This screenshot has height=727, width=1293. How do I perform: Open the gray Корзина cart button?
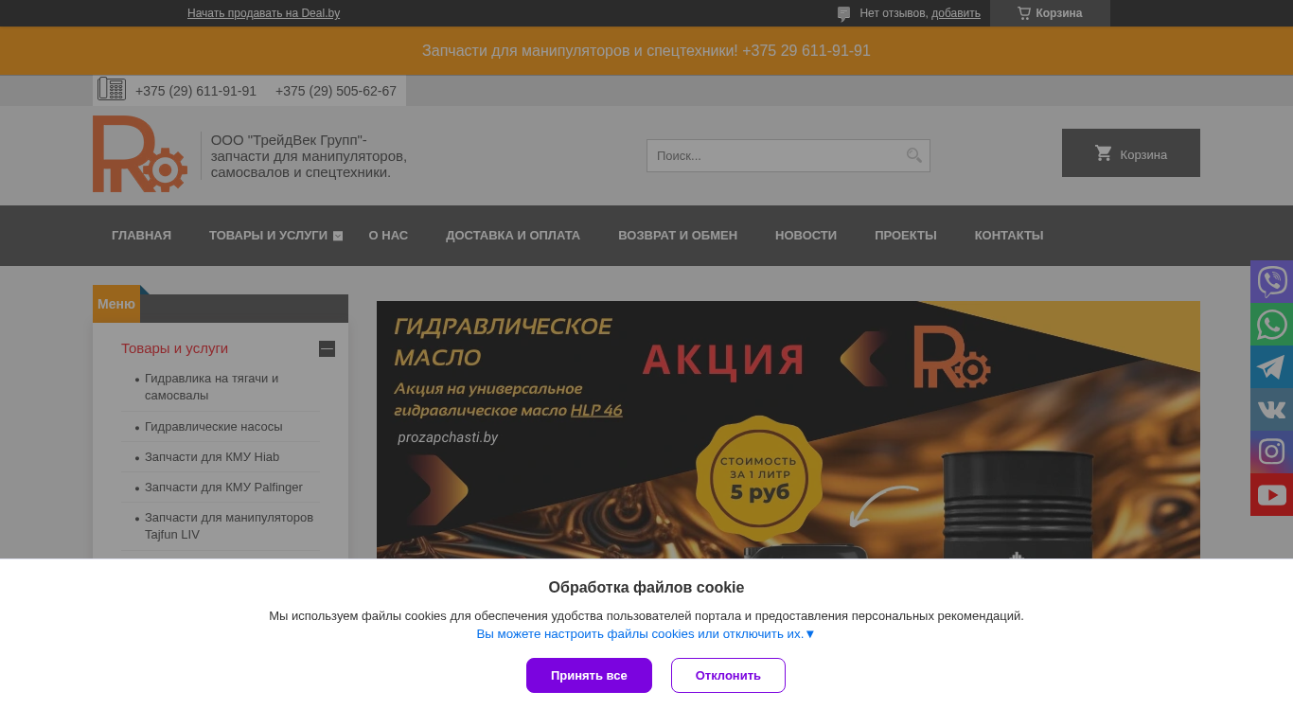click(x=1131, y=153)
